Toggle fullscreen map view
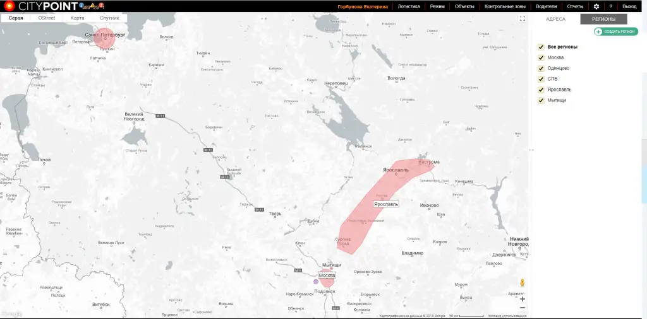This screenshot has height=319, width=647. coord(523,18)
